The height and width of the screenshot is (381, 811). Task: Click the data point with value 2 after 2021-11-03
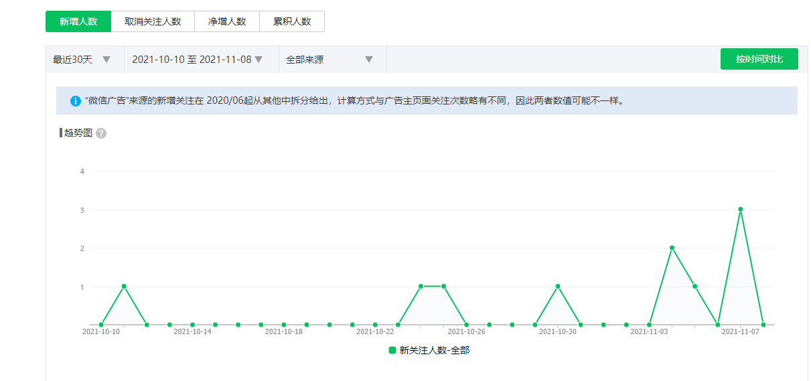click(x=672, y=248)
